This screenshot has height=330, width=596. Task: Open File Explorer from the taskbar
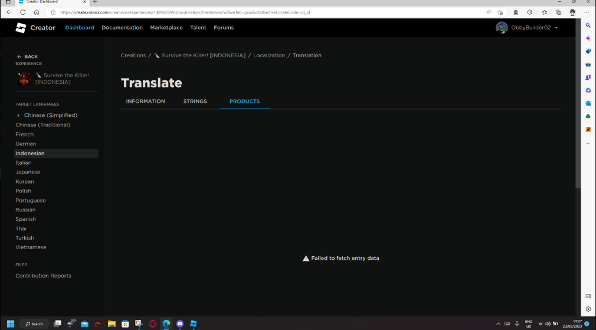click(x=112, y=324)
